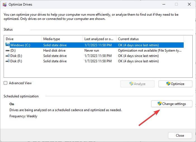
Task: Select the 'Disk (E:)' label
Action: pos(16,56)
